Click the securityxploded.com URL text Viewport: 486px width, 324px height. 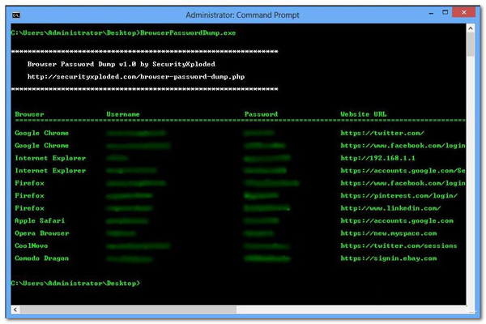(x=136, y=77)
